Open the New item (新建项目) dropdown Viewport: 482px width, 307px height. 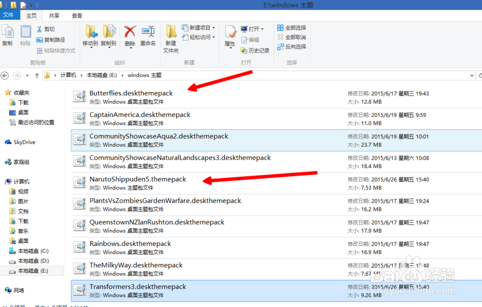(198, 27)
